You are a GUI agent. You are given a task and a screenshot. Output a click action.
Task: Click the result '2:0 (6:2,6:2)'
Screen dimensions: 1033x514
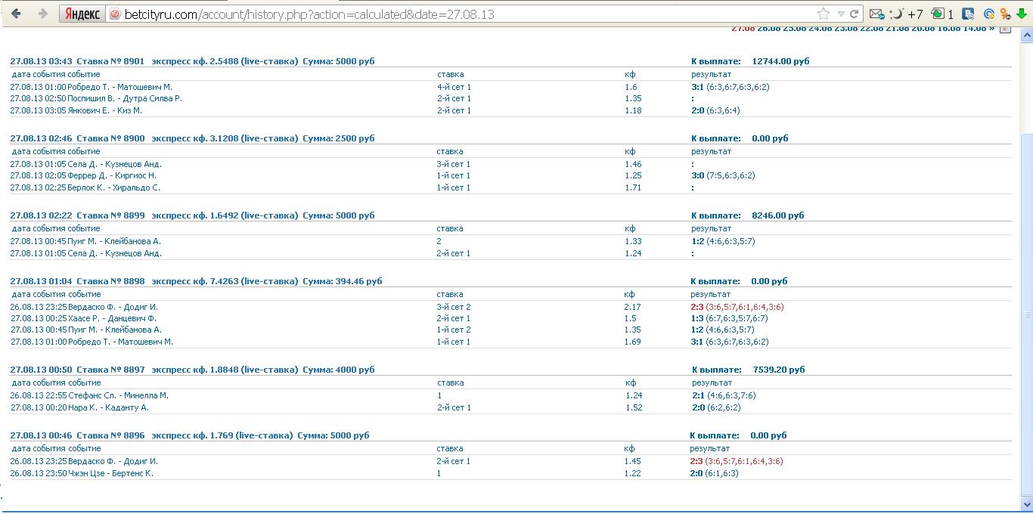[x=716, y=407]
